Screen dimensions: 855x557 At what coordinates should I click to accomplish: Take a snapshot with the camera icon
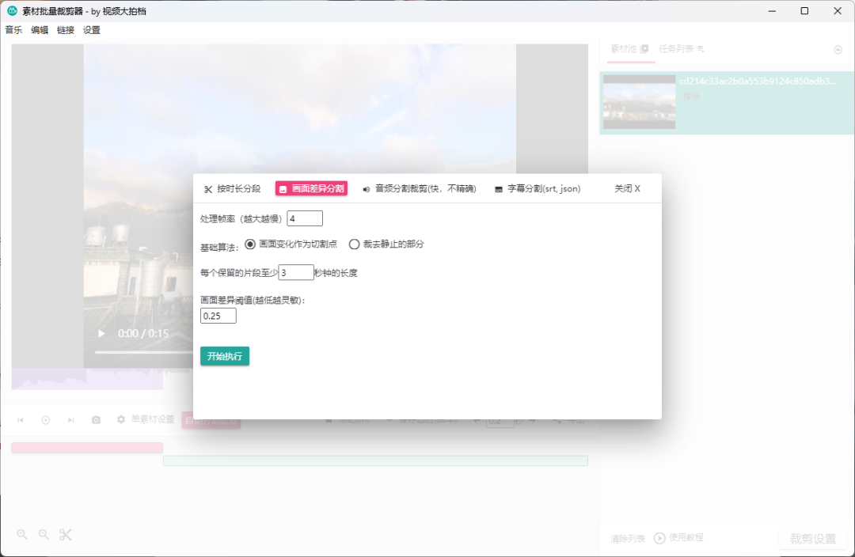click(x=96, y=419)
